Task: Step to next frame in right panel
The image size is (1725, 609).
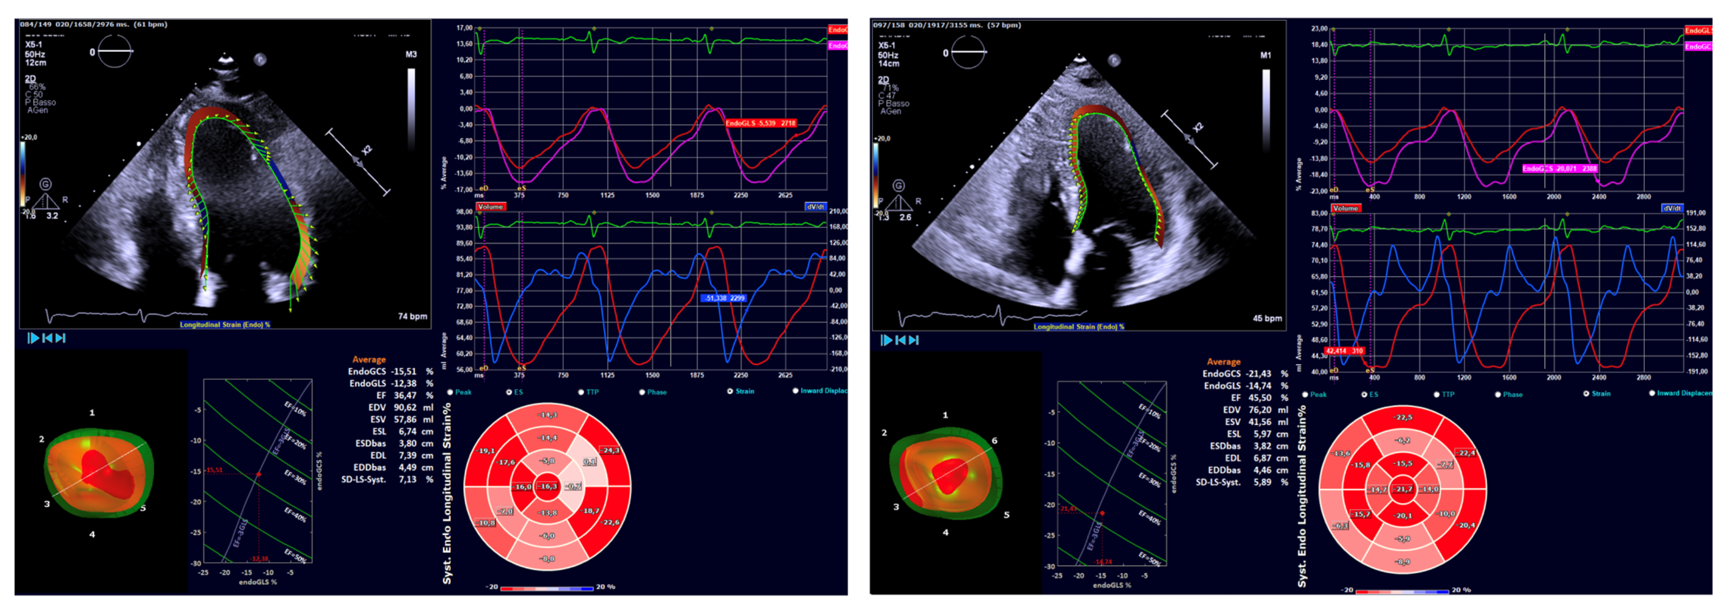Action: tap(913, 340)
